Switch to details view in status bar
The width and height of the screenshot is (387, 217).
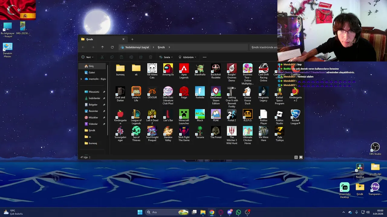[x=296, y=157]
